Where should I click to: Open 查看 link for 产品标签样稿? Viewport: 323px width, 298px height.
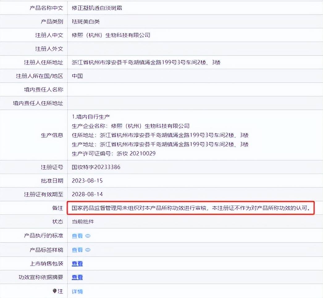click(77, 250)
